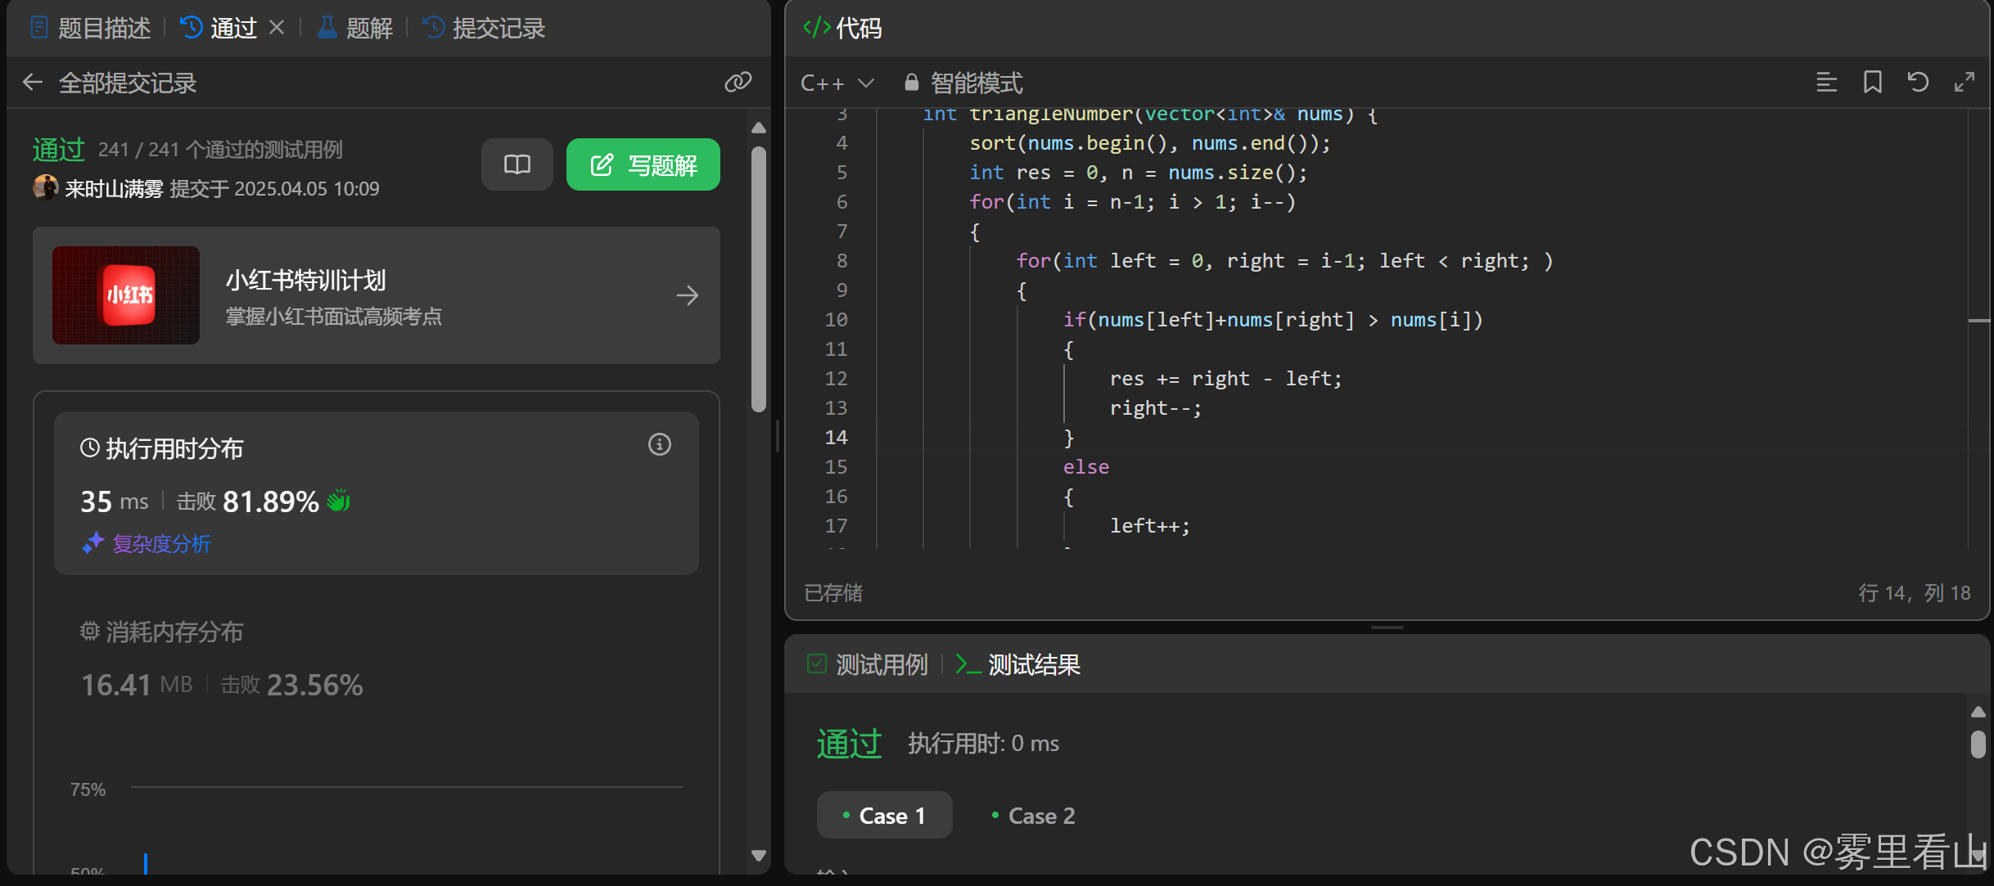This screenshot has width=1994, height=886.
Task: Reset code with the undo arrow icon
Action: click(x=1918, y=82)
